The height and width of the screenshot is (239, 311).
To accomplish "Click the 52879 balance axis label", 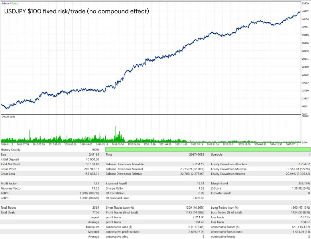I will (x=305, y=3).
